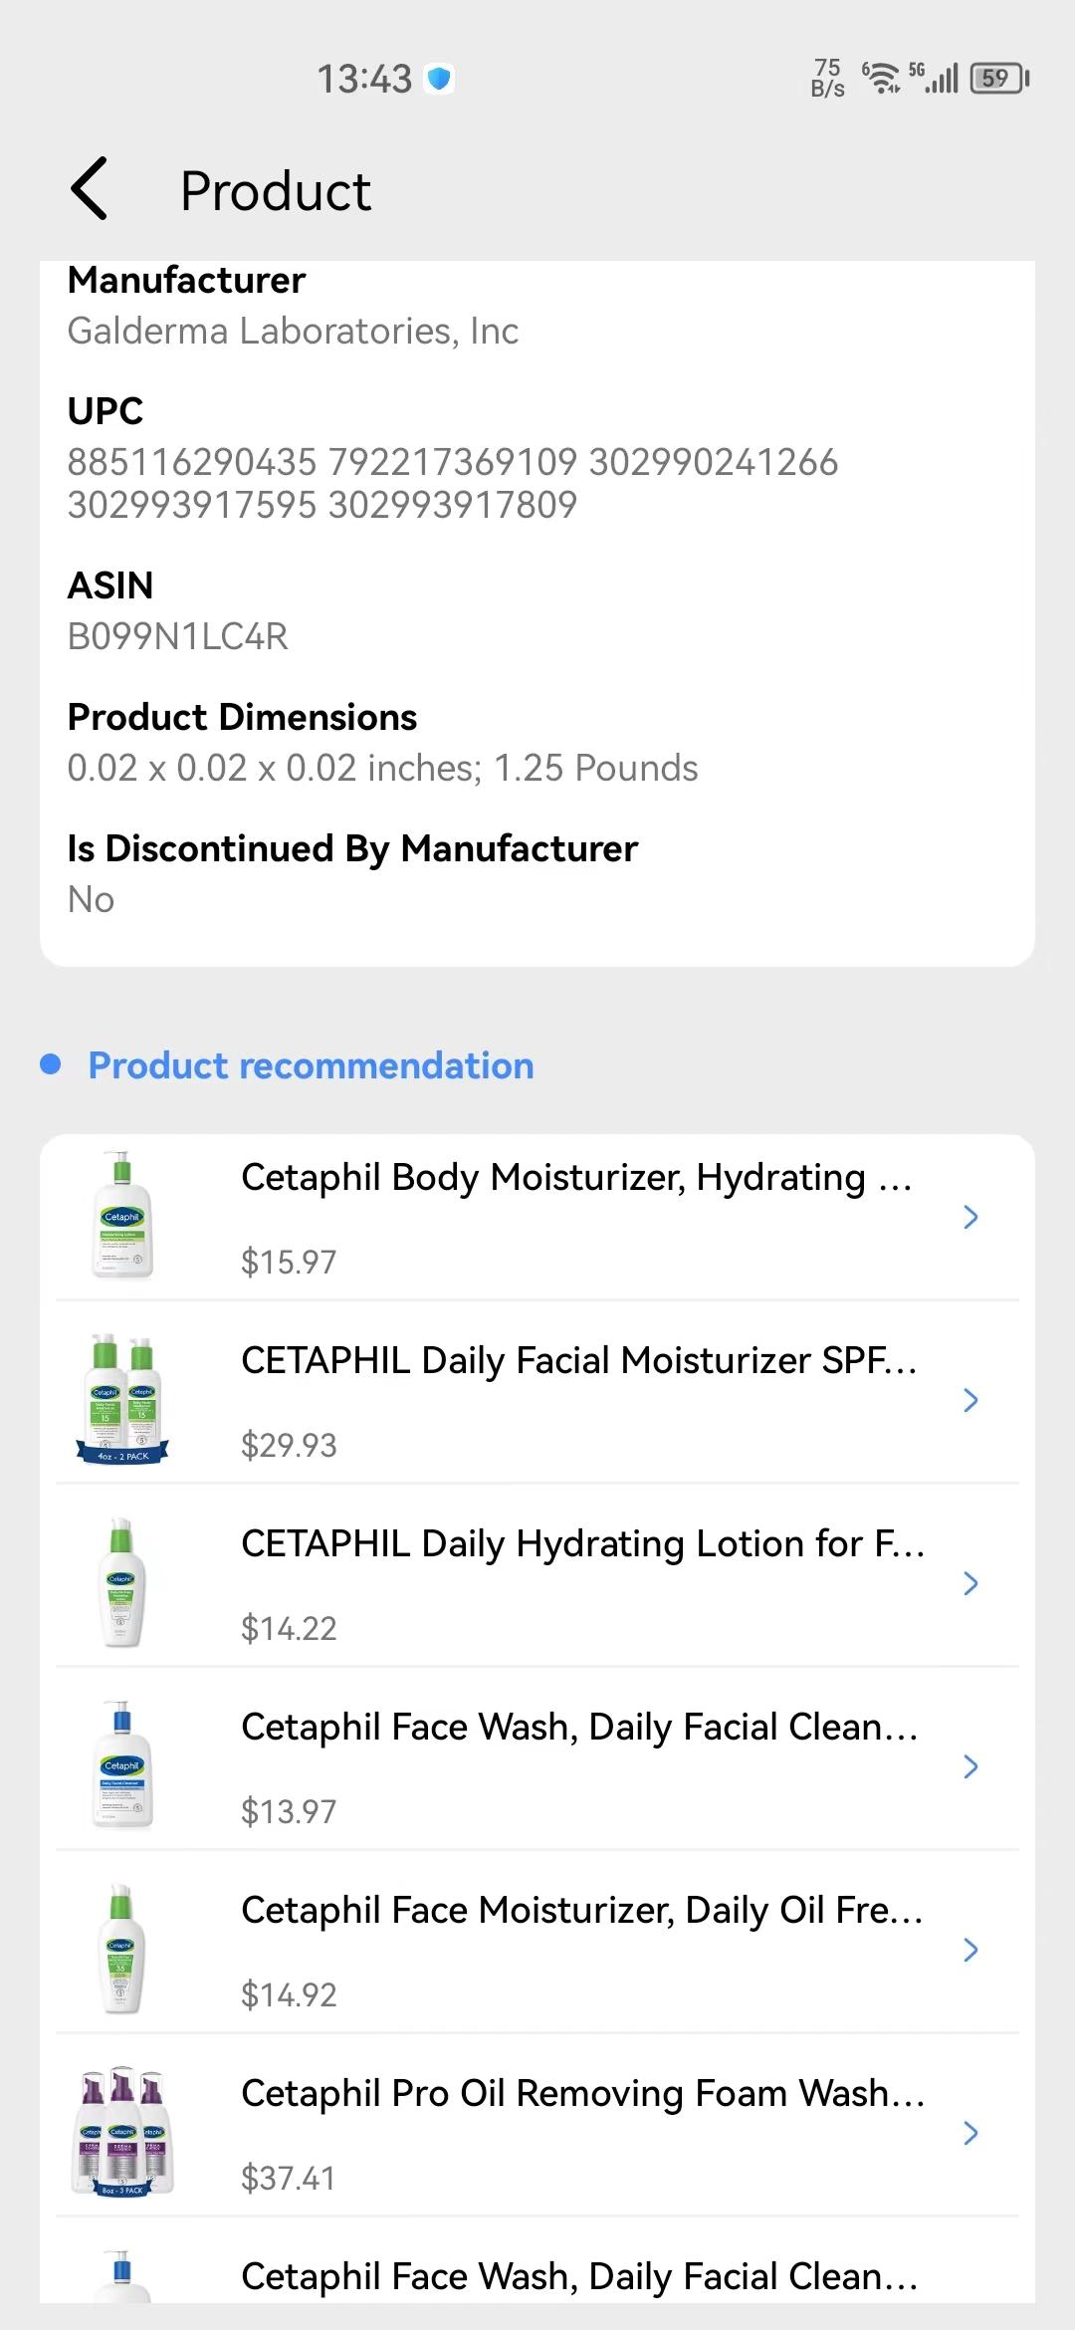Screen dimensions: 1075x2330
Task: Open arrow for Face Moisturizer Daily Oil Free
Action: coord(970,1950)
